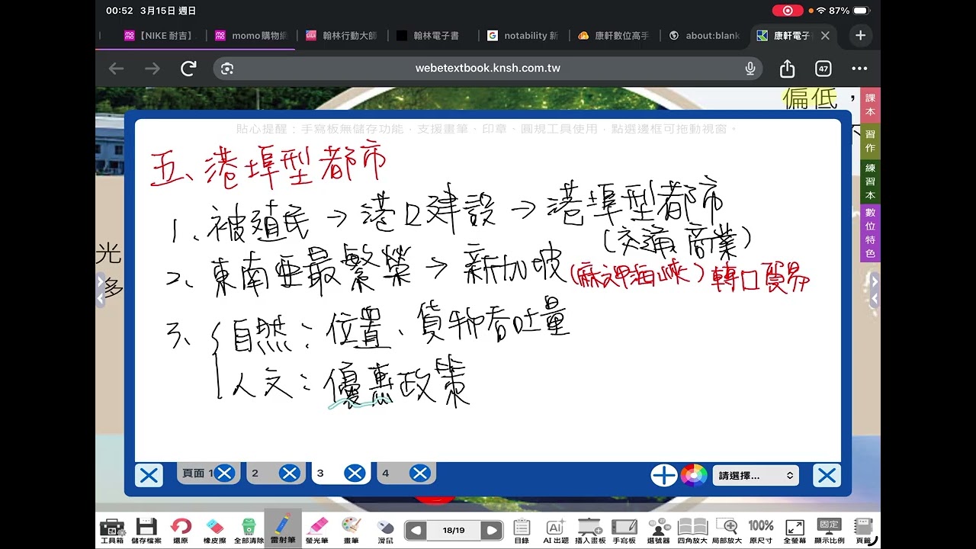Tap the 87% battery indicator

849,11
